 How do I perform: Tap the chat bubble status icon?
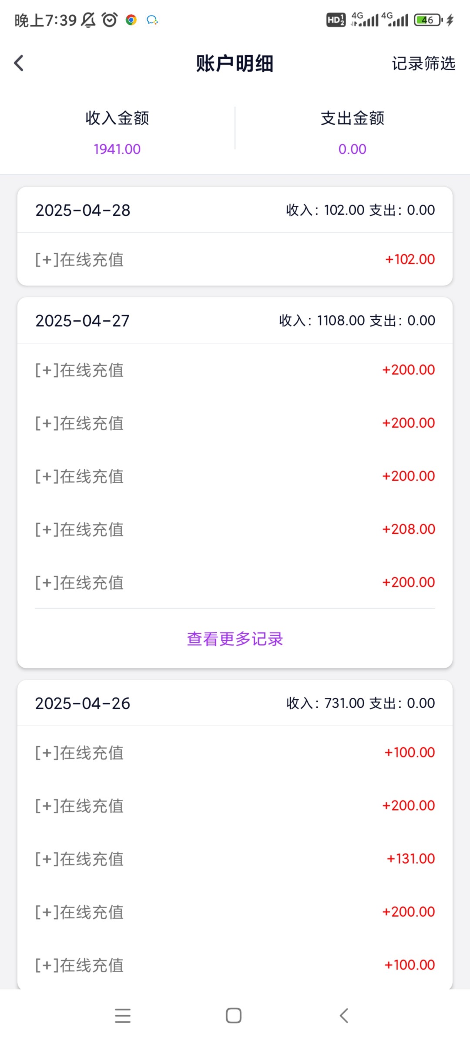[152, 20]
